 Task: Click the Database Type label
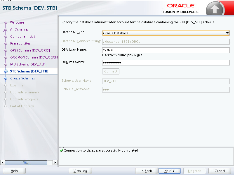(x=73, y=32)
